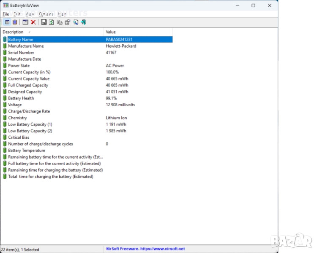
Task: Click the Save floppy disk toolbar icon
Action: 44,22
